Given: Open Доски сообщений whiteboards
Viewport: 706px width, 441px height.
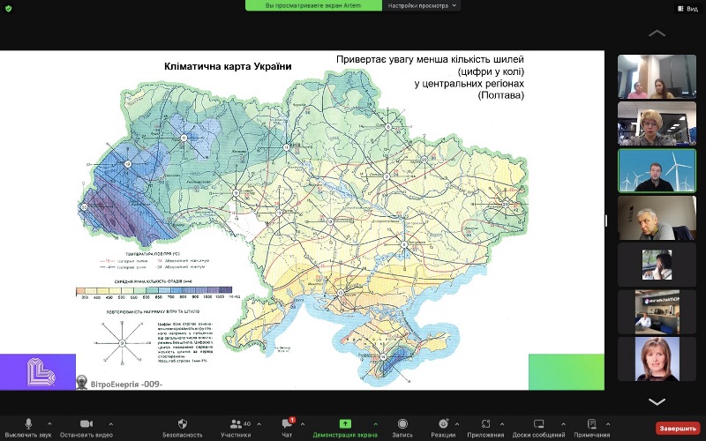Looking at the screenshot, I should pos(537,424).
